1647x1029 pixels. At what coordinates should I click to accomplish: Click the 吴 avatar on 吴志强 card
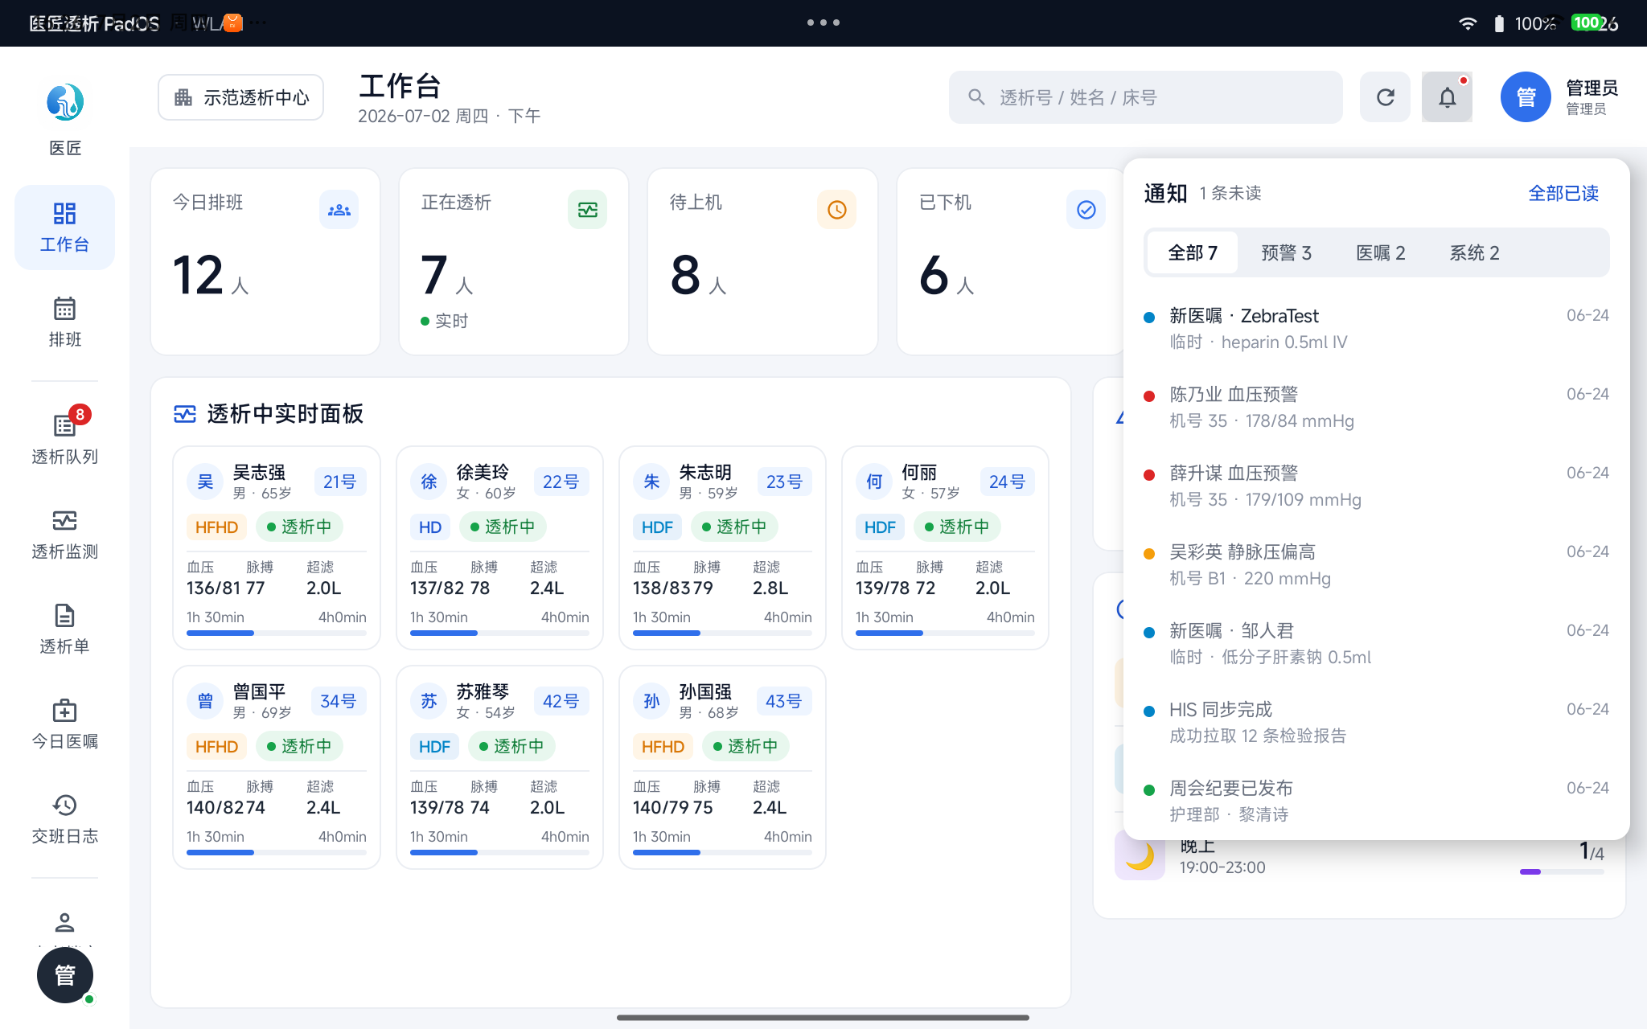(x=206, y=482)
